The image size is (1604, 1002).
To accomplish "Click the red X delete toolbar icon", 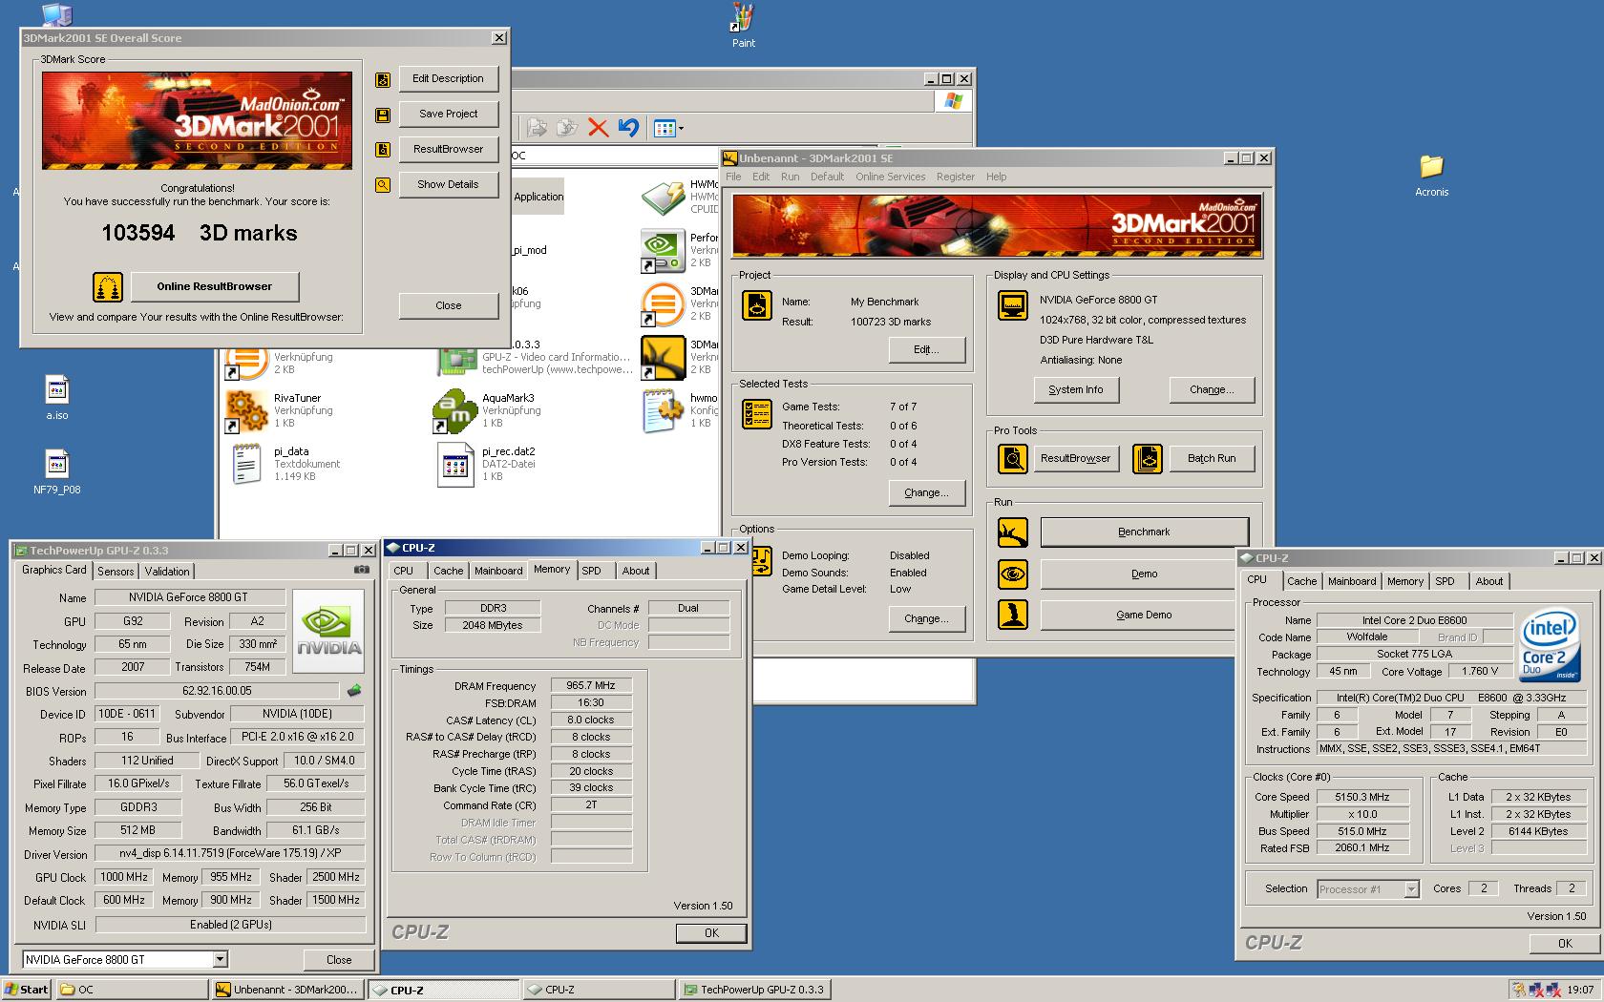I will 598,128.
